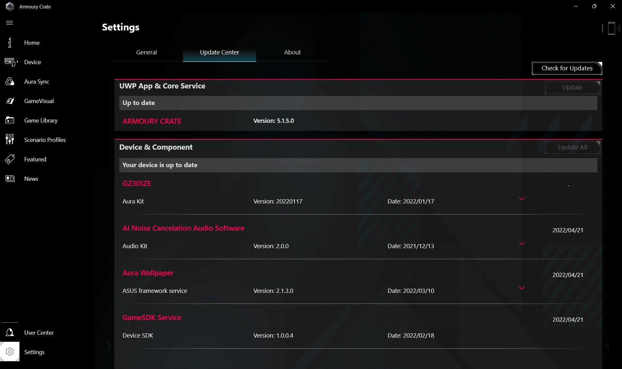
Task: Click the User Center bell icon
Action: click(10, 332)
